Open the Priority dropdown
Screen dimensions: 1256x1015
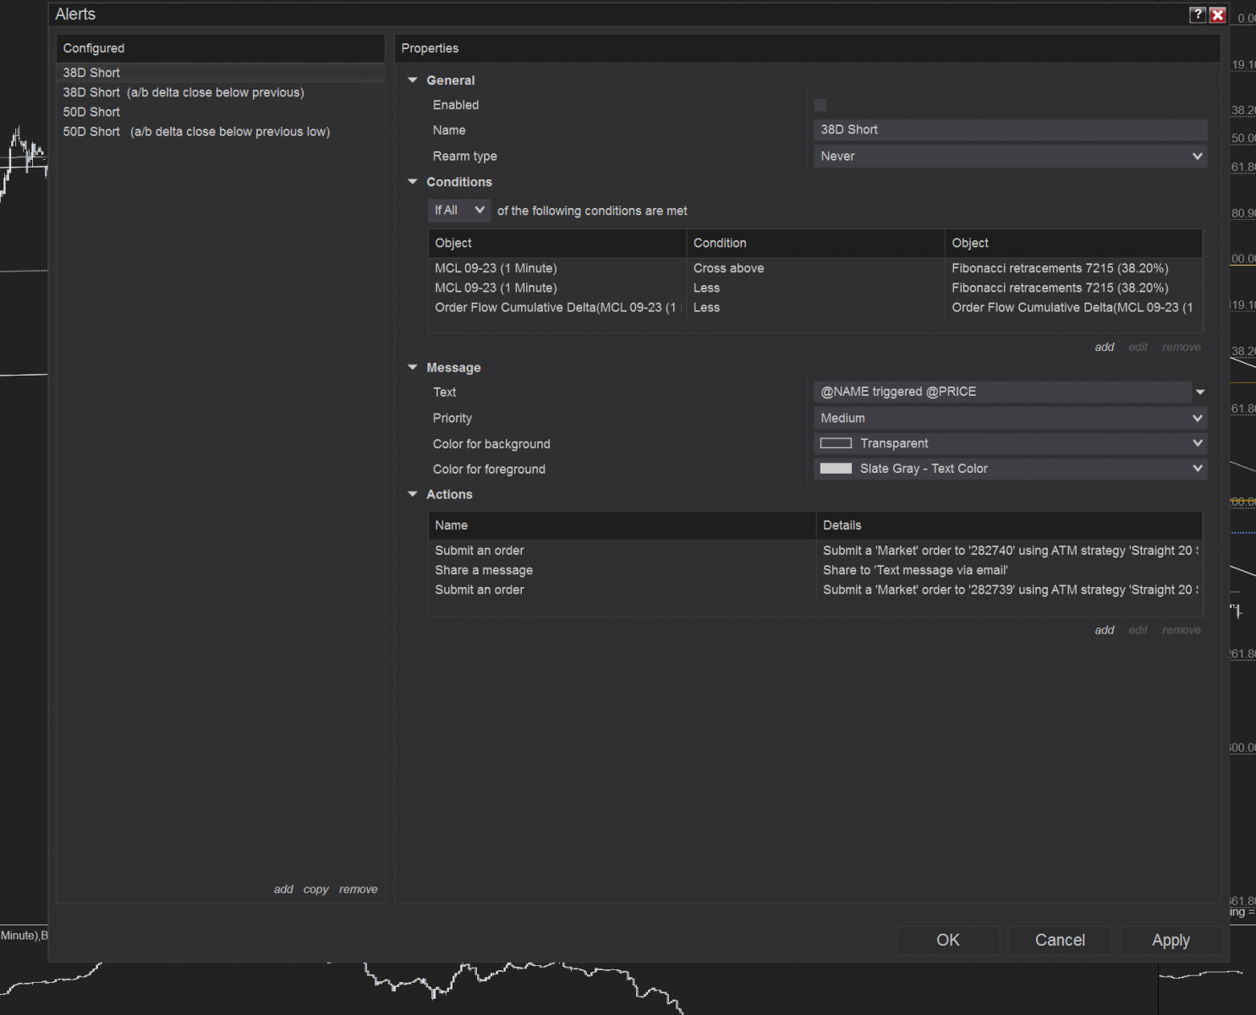[1010, 418]
